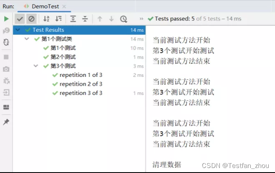The image size is (275, 173).
Task: Select the 第3个测试 test
Action: click(63, 66)
